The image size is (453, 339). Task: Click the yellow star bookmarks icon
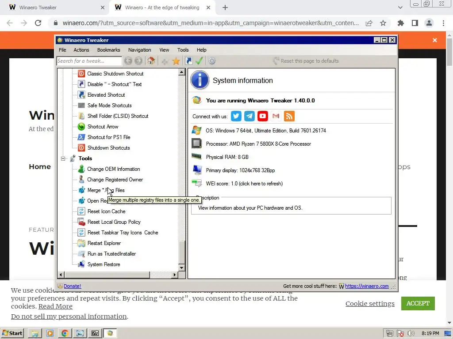[176, 61]
